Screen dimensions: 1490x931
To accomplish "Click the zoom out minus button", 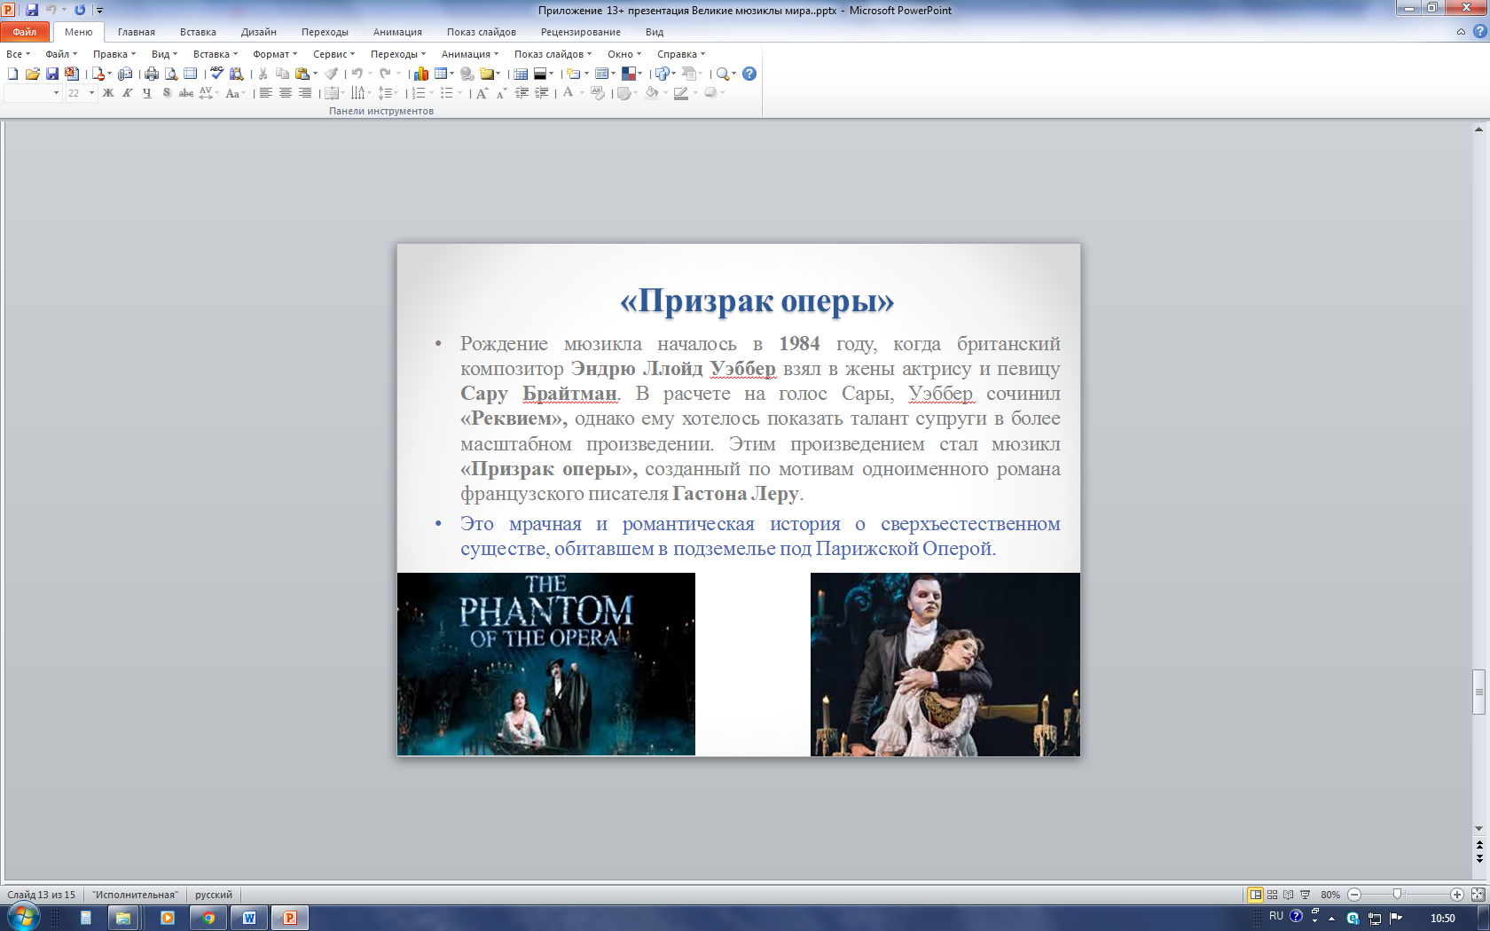I will [x=1354, y=895].
